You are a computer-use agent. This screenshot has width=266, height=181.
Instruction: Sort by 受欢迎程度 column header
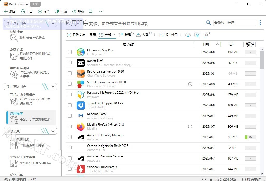click(x=250, y=44)
